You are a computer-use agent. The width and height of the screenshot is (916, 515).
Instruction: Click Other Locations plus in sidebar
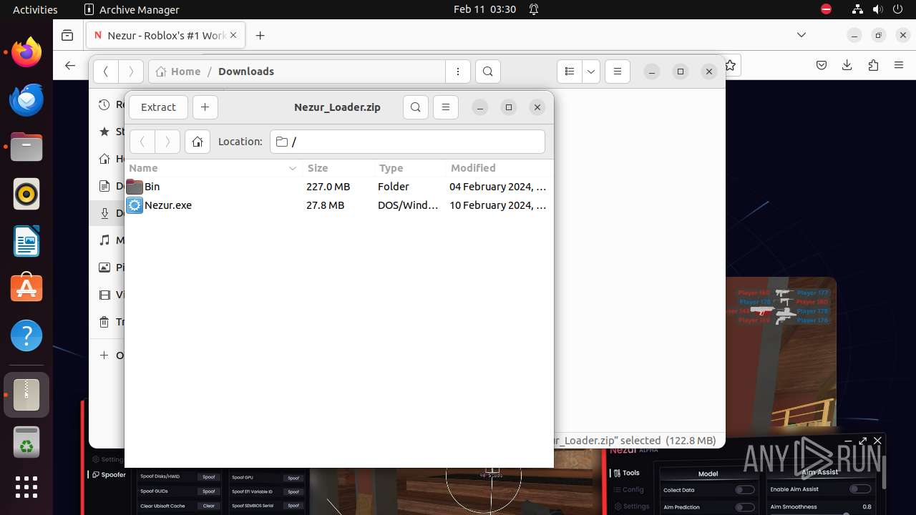point(104,355)
